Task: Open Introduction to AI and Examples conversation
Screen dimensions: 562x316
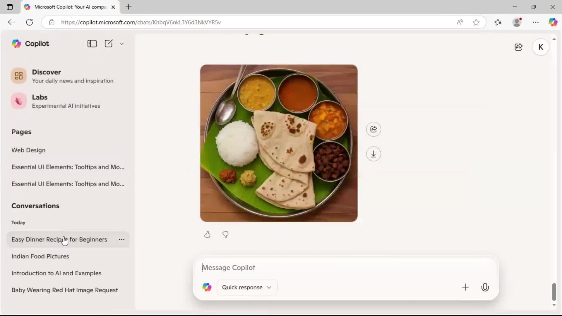Action: pyautogui.click(x=56, y=273)
